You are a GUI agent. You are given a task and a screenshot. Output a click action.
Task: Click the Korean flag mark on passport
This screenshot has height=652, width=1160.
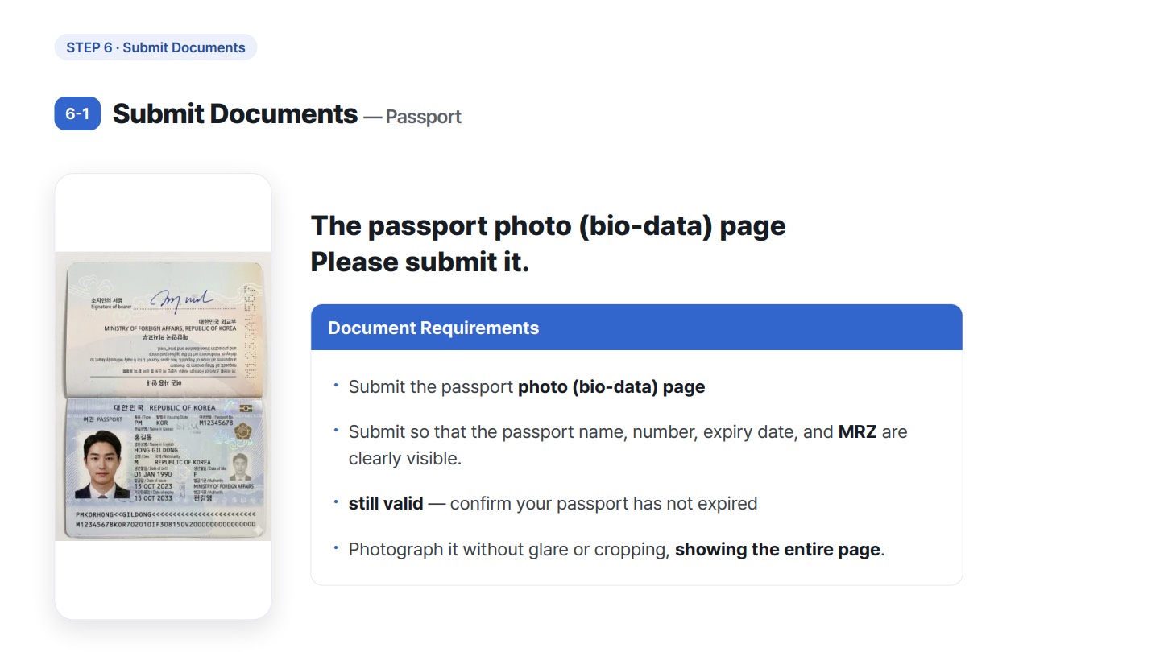click(246, 408)
